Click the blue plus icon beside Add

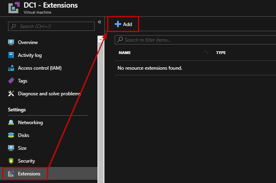point(118,24)
